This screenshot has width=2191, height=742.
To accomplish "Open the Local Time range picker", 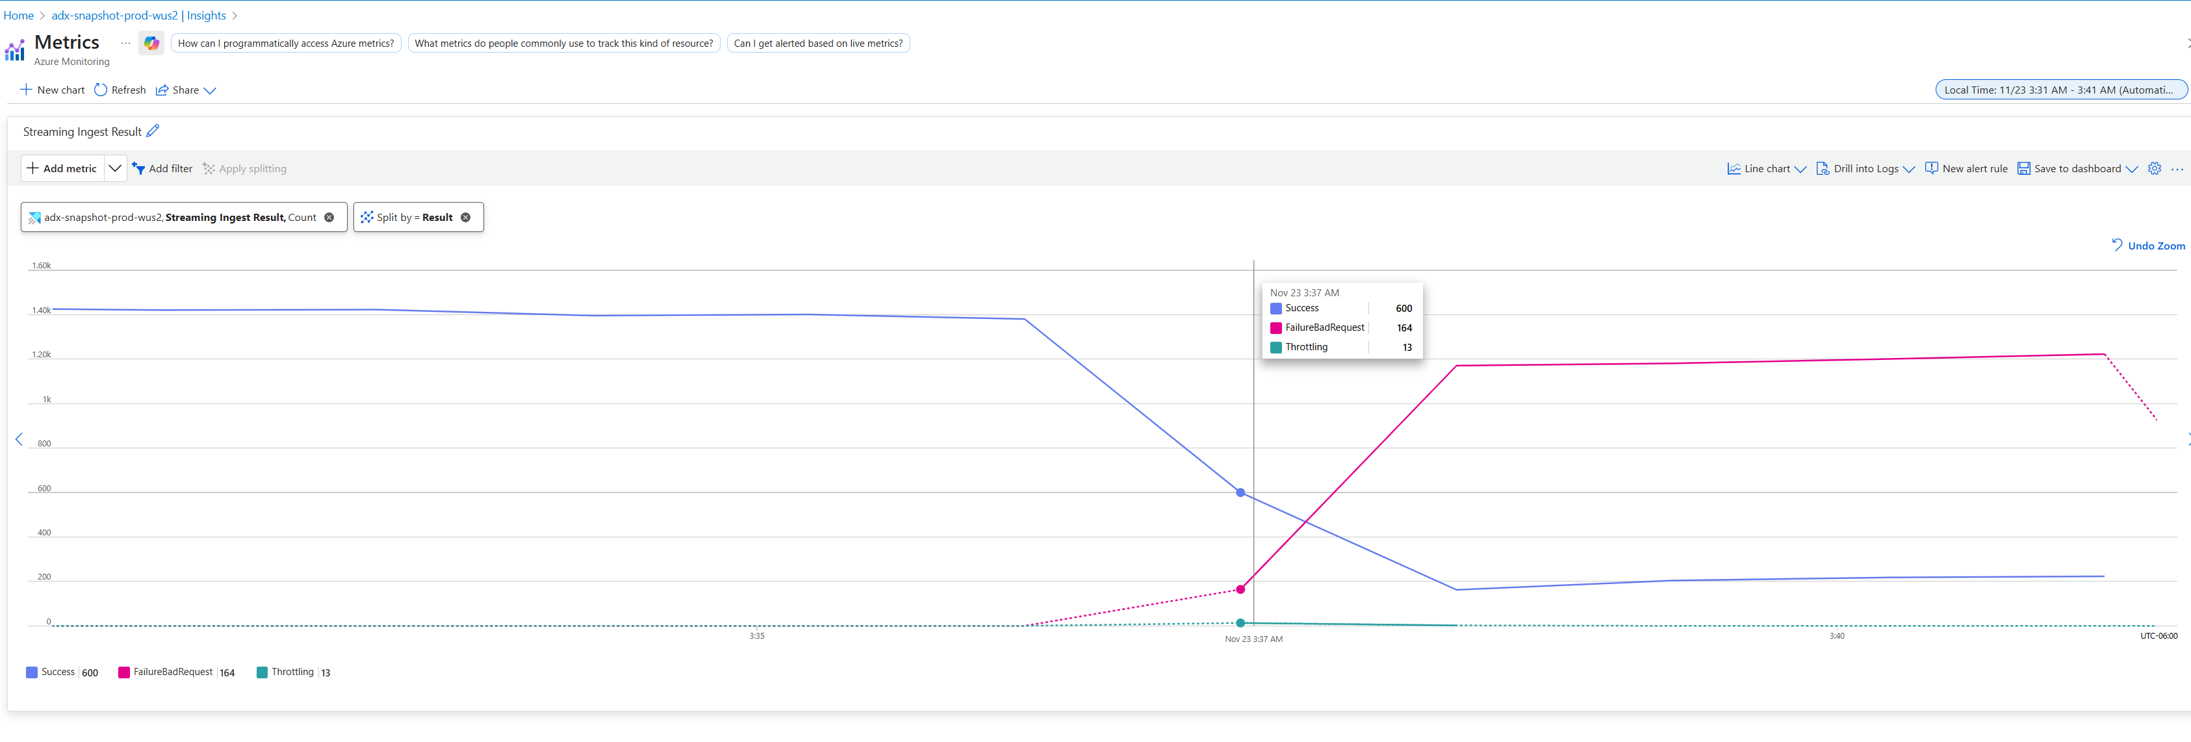I will coord(2060,90).
